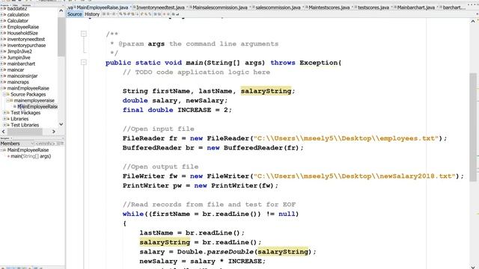Viewport: 479px width, 269px height.
Task: Click the Projects panel scroll down arrow
Action: click(x=61, y=124)
